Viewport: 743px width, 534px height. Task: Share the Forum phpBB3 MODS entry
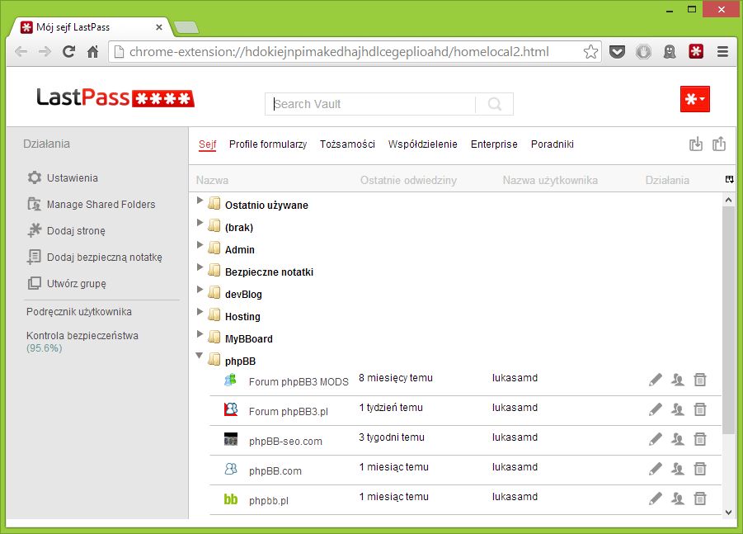pos(678,380)
